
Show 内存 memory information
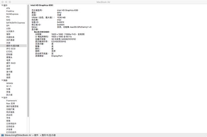pos(8,43)
